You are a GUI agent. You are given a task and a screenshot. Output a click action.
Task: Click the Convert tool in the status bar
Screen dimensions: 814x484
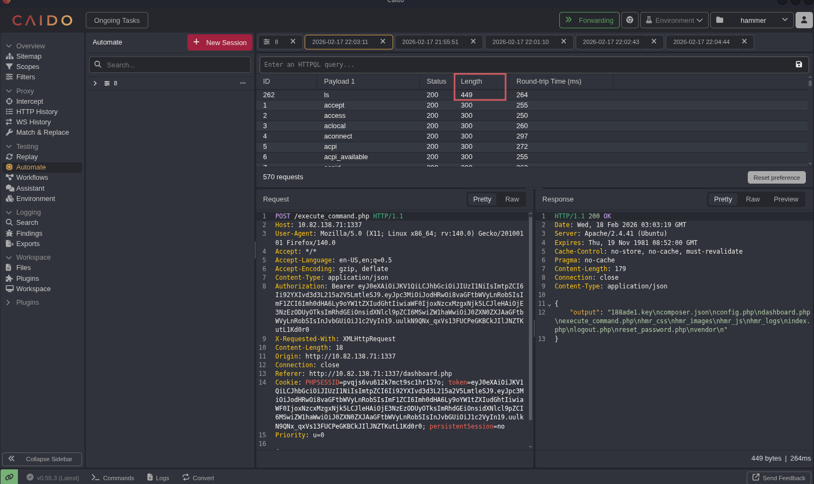[x=198, y=478]
